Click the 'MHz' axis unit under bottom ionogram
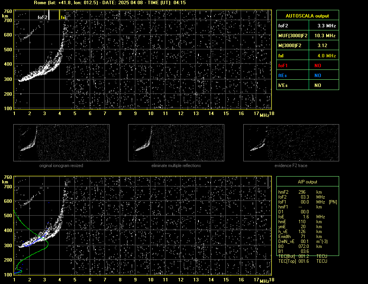 pyautogui.click(x=264, y=281)
